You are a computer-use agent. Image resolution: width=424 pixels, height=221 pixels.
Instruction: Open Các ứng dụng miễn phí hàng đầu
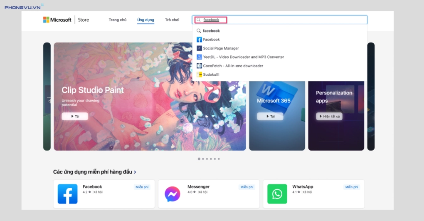pos(92,172)
